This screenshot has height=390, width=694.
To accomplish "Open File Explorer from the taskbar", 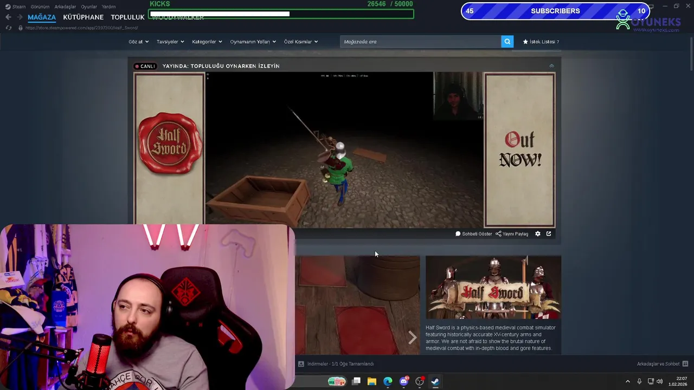I will coord(372,381).
